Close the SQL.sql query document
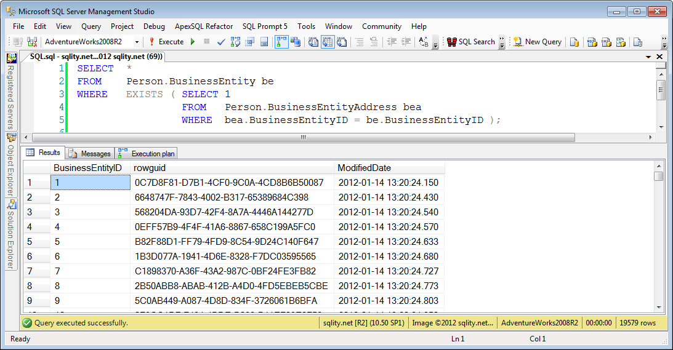This screenshot has height=350, width=673. tap(659, 57)
